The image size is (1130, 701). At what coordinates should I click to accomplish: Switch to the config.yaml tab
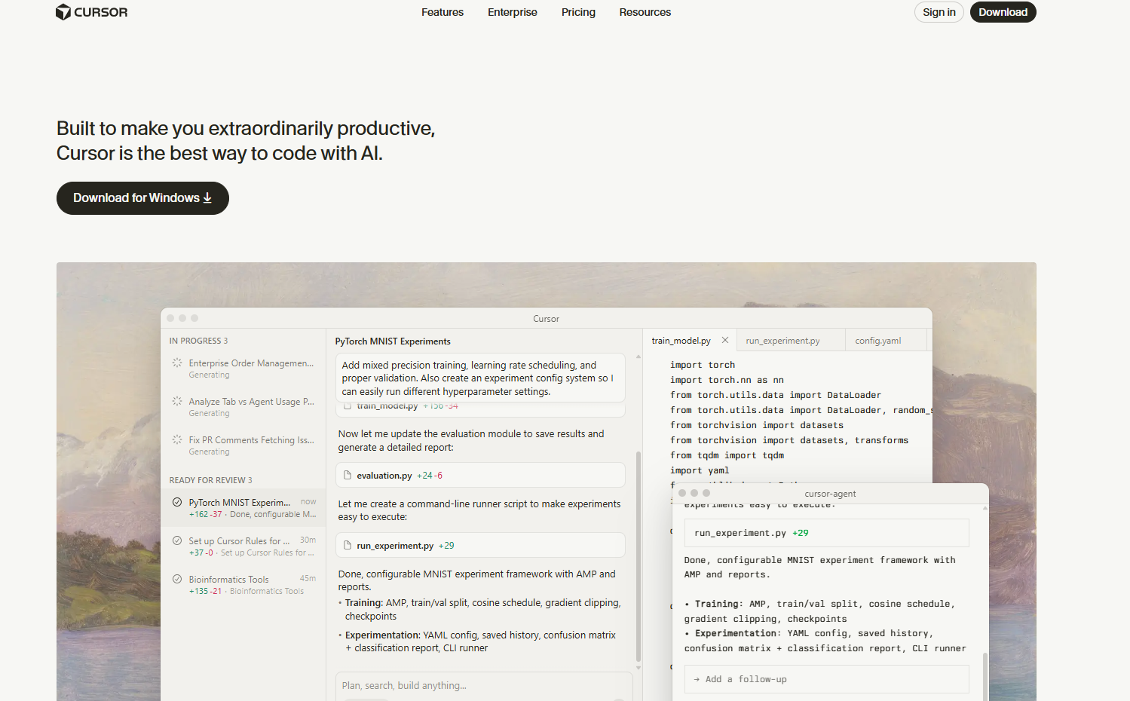click(877, 341)
